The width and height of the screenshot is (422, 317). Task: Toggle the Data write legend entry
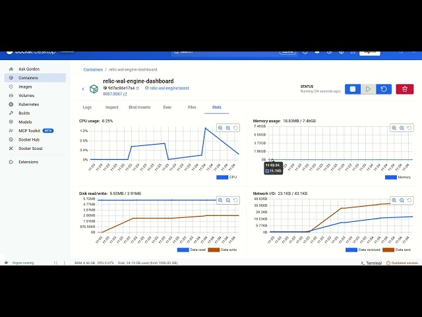(x=223, y=250)
